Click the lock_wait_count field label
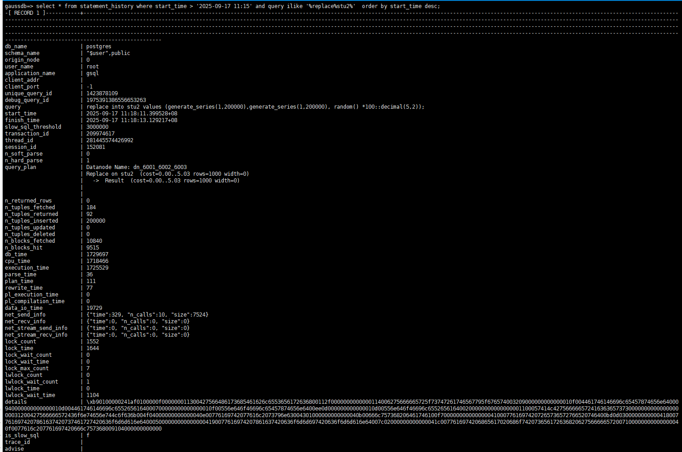Viewport: 682px width, 452px height. [x=28, y=355]
